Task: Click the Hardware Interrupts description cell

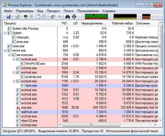Action: point(146,37)
